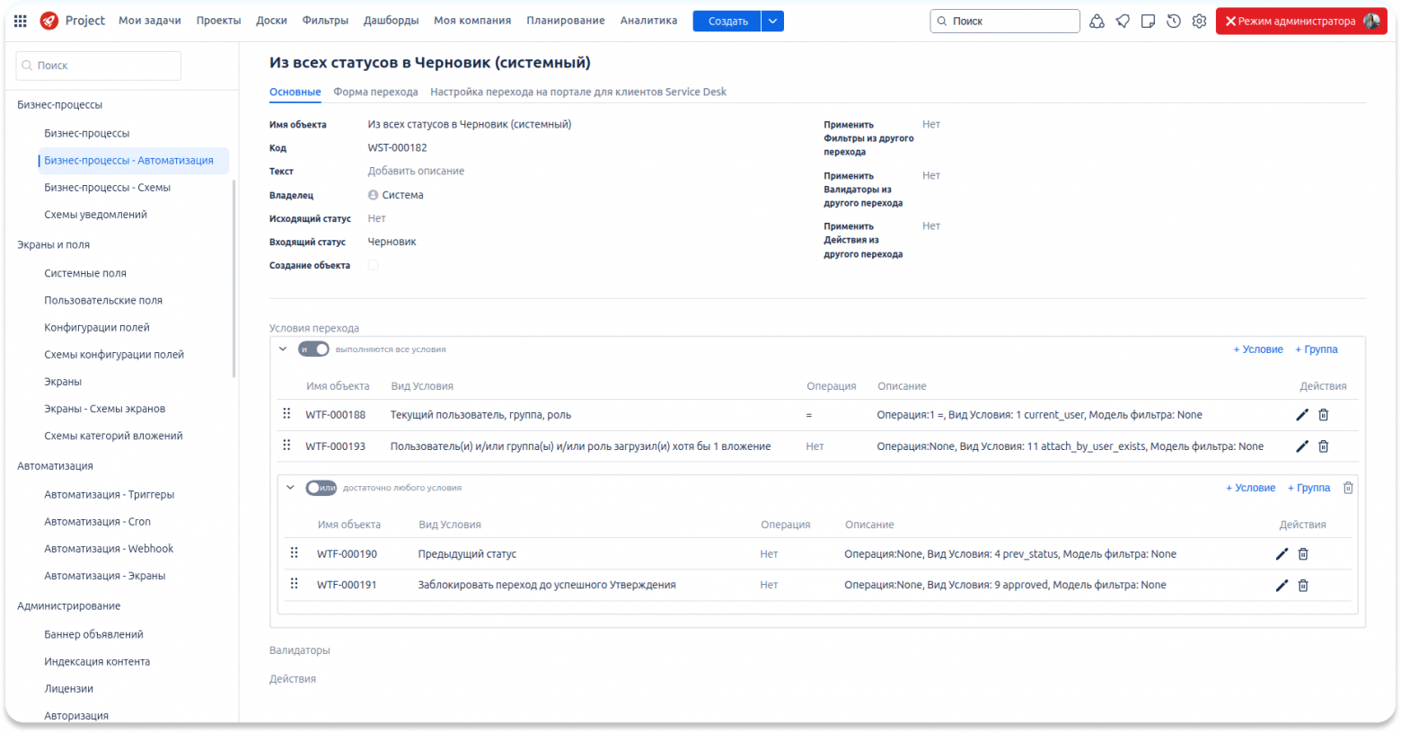Image resolution: width=1401 pixels, height=733 pixels.
Task: Open Схемы уведомлений in sidebar
Action: pyautogui.click(x=96, y=215)
